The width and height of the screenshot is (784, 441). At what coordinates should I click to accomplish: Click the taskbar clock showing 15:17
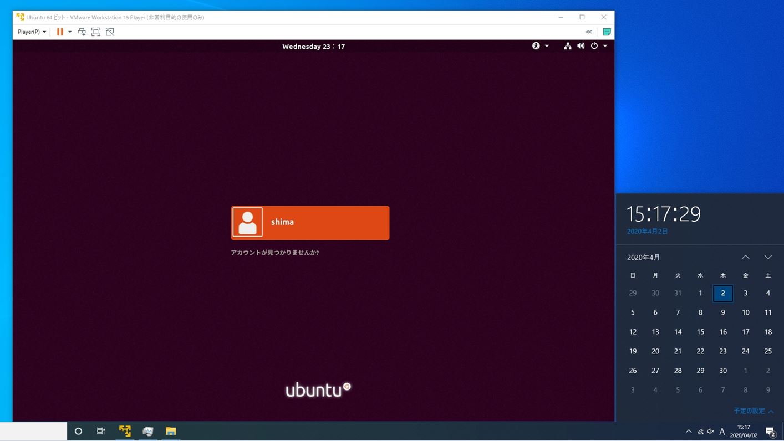pyautogui.click(x=744, y=431)
